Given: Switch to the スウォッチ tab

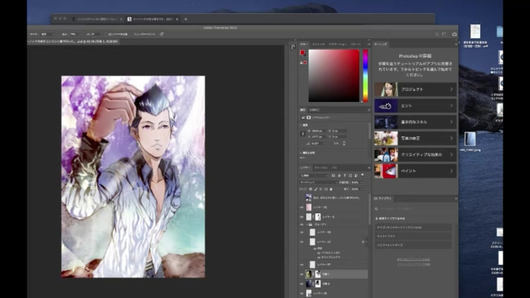Looking at the screenshot, I should [x=318, y=44].
